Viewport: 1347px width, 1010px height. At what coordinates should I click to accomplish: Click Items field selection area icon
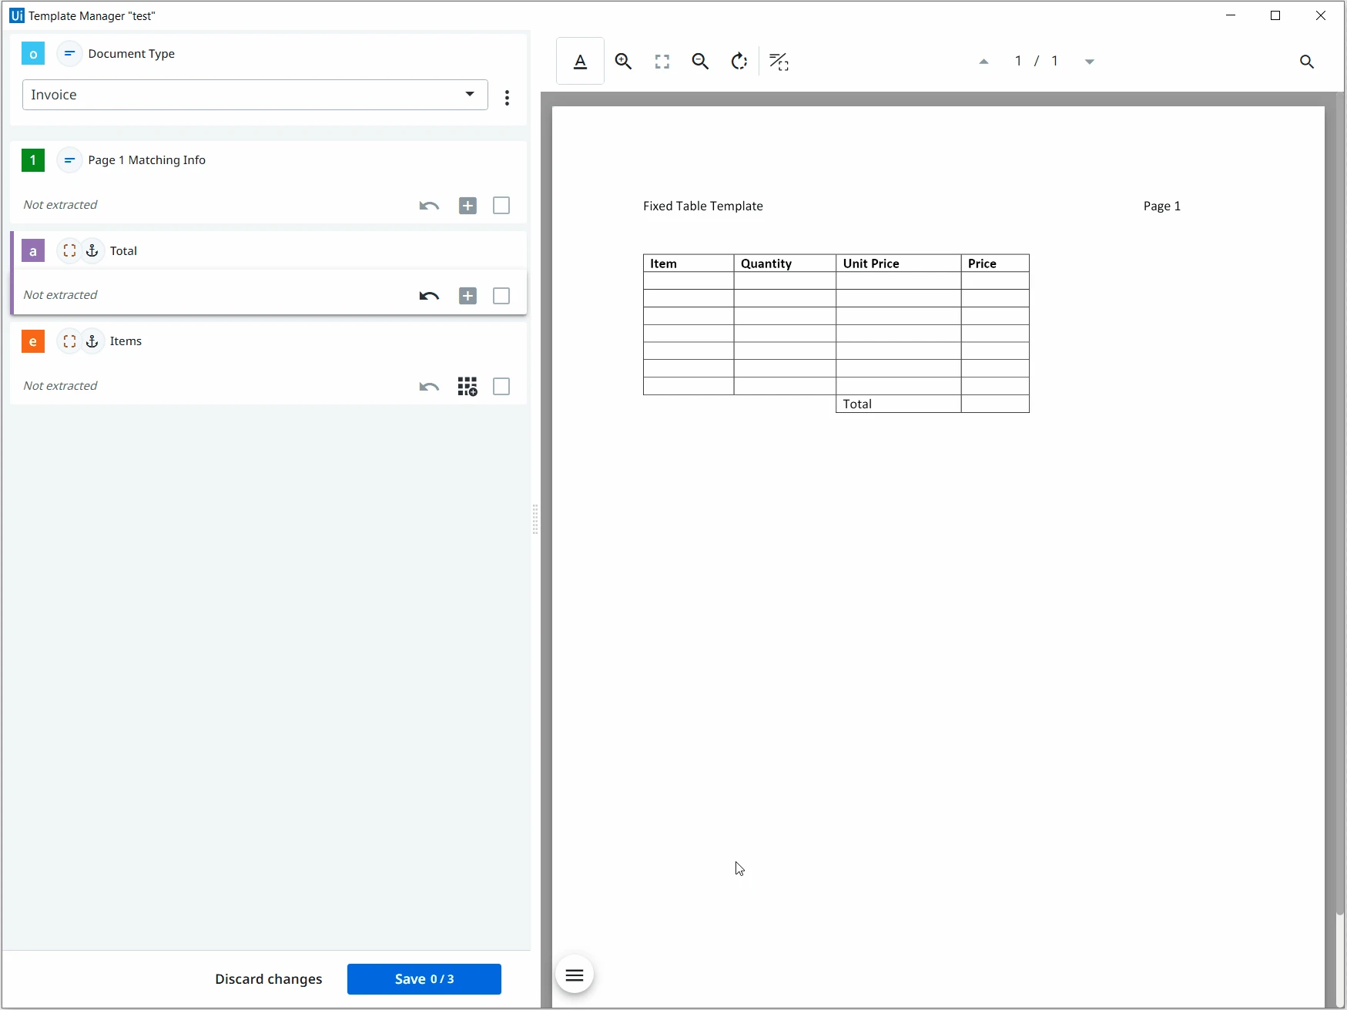coord(69,341)
